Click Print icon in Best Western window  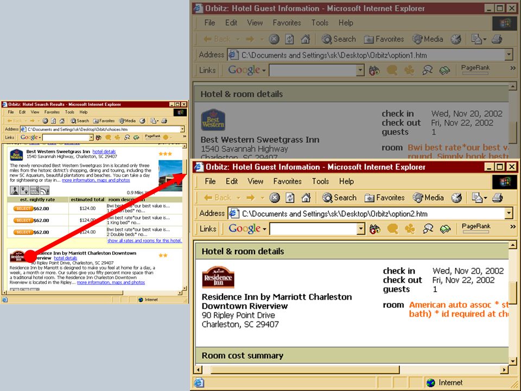pyautogui.click(x=497, y=39)
